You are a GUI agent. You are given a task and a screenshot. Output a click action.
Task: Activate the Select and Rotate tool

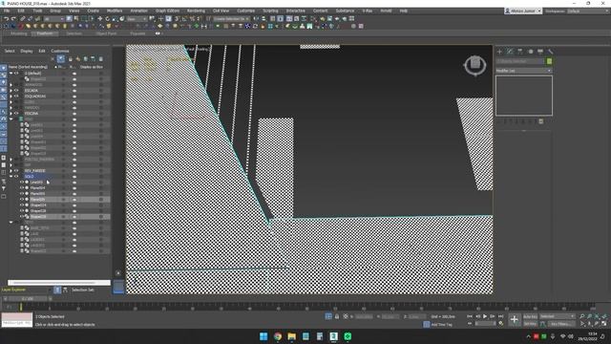point(107,18)
